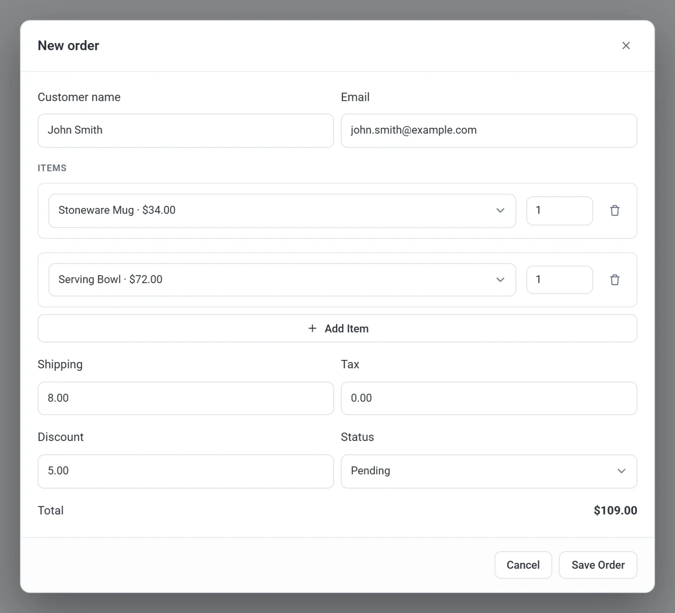Click the Customer name label
675x613 pixels.
(x=79, y=97)
